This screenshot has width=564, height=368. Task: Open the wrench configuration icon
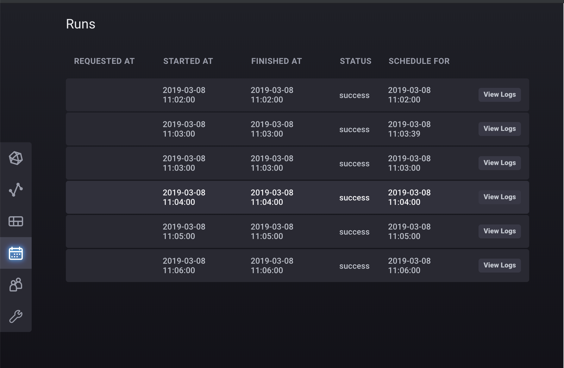tap(16, 316)
